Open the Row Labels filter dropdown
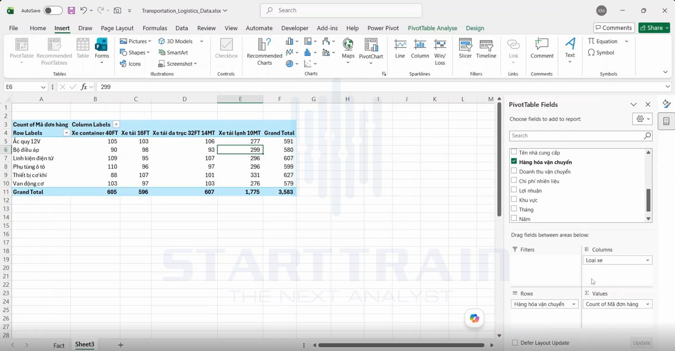This screenshot has height=351, width=675. (66, 133)
